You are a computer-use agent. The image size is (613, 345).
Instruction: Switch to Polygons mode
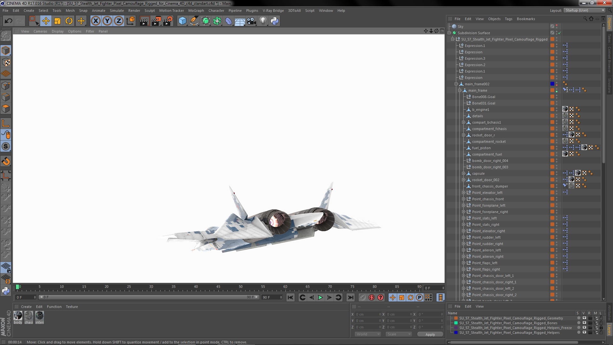(6, 109)
